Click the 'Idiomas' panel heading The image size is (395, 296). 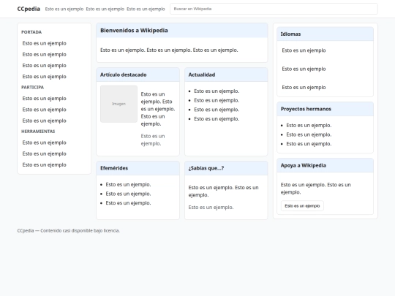290,34
